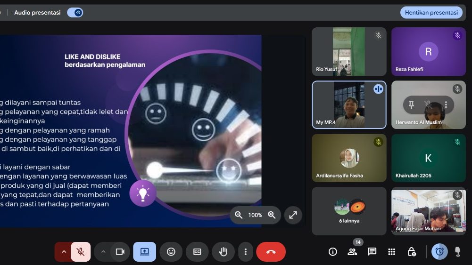Show the participants list with 14 badge

[352, 252]
